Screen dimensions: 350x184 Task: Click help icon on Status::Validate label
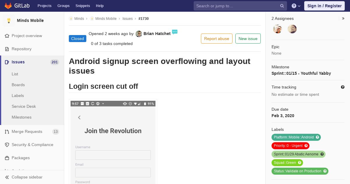[325, 171]
